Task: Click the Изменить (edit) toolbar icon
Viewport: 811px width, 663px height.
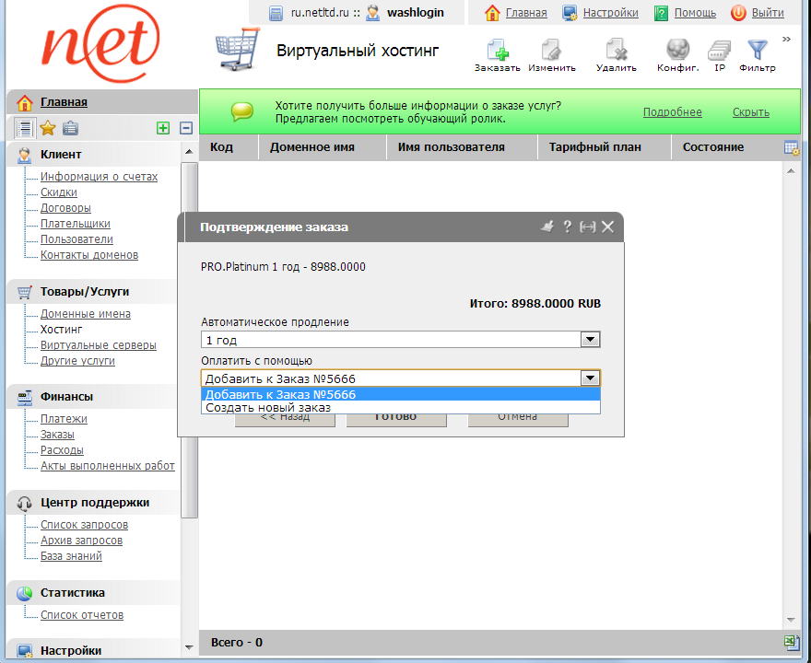Action: point(552,52)
